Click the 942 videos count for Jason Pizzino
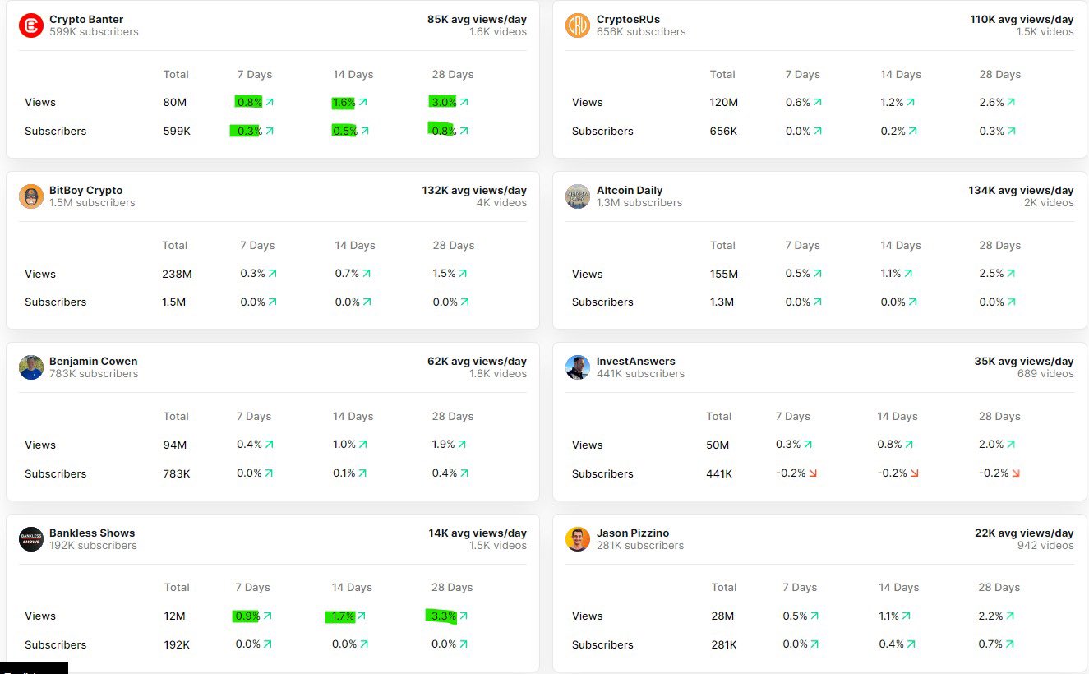The height and width of the screenshot is (674, 1089). [1045, 546]
